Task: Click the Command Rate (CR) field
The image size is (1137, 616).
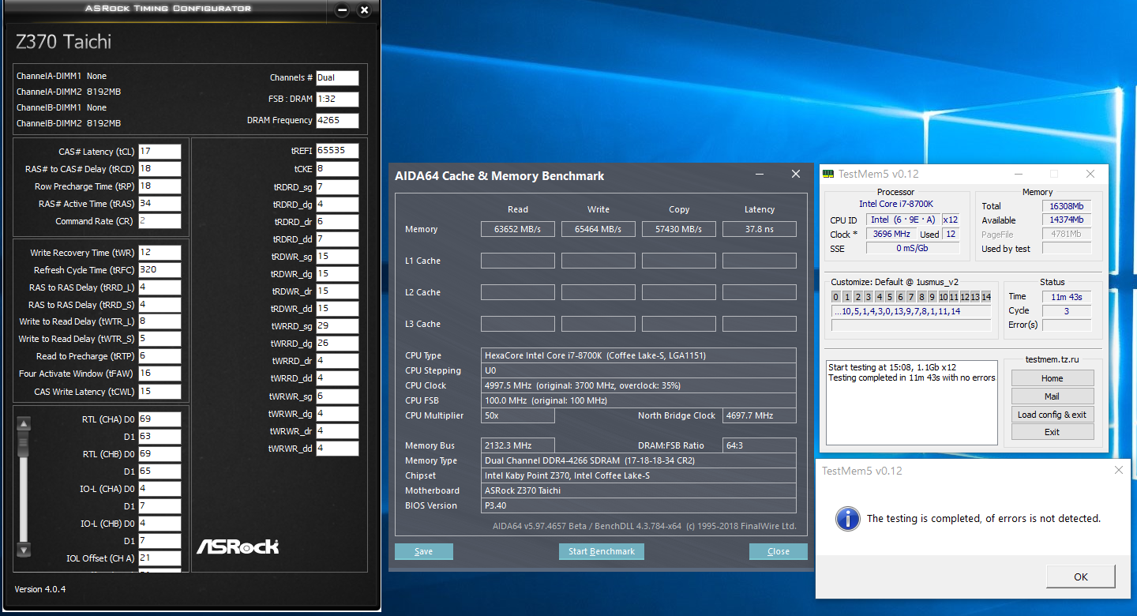Action: tap(159, 221)
